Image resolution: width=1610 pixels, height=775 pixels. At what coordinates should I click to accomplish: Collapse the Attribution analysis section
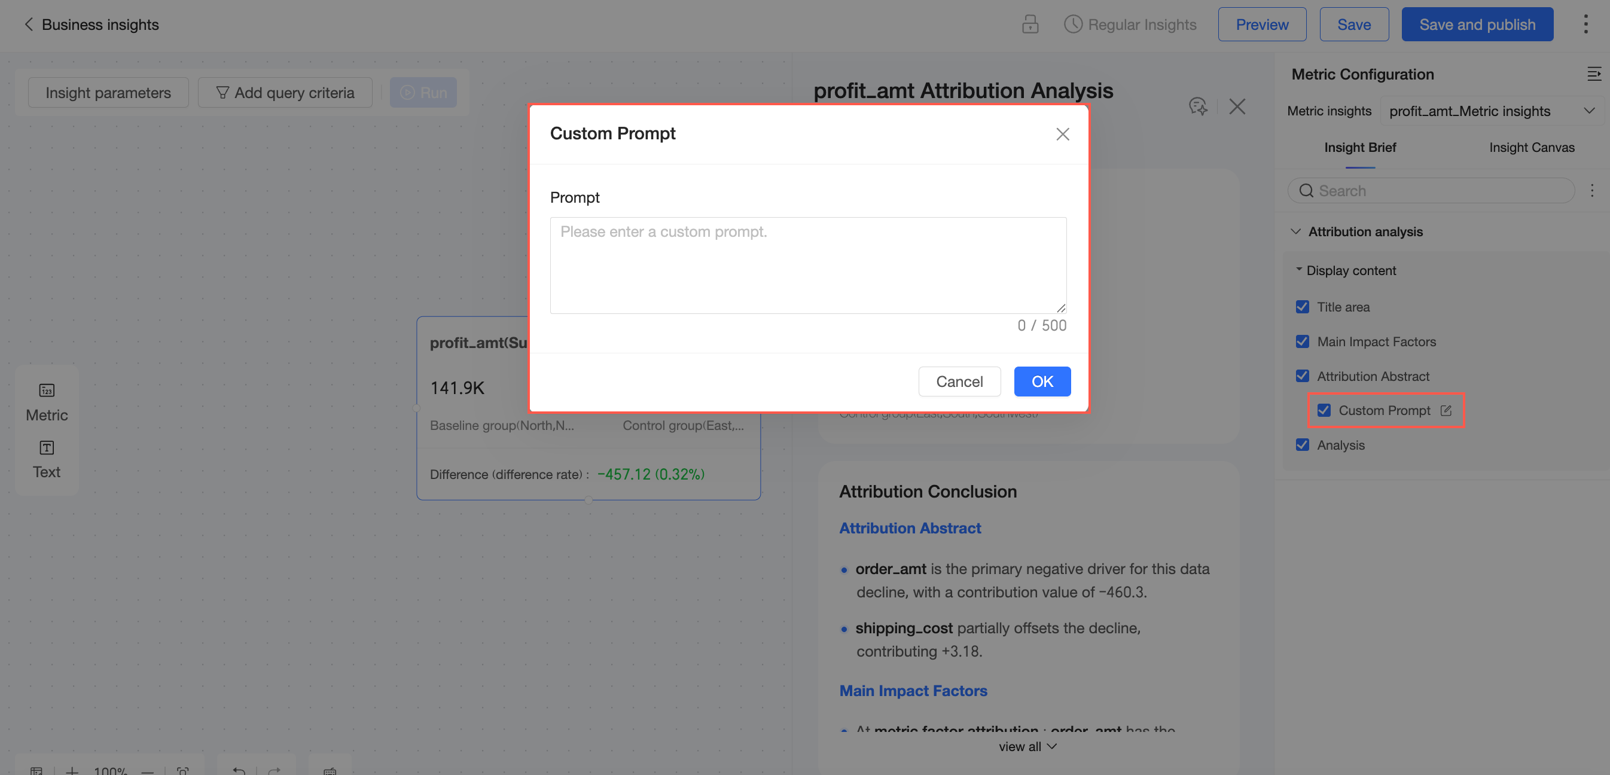pos(1295,231)
